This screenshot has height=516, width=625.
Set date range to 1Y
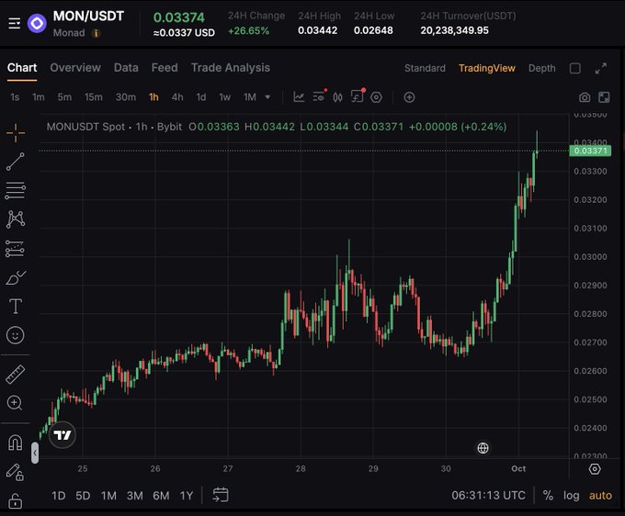(187, 496)
